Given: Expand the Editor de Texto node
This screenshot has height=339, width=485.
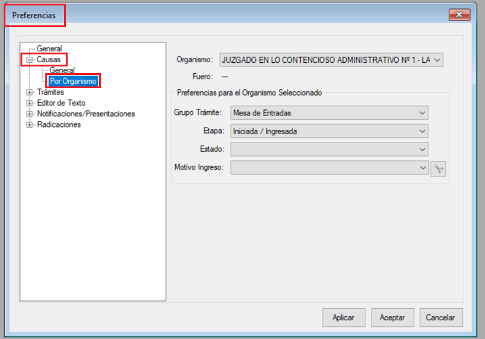Looking at the screenshot, I should coord(29,103).
